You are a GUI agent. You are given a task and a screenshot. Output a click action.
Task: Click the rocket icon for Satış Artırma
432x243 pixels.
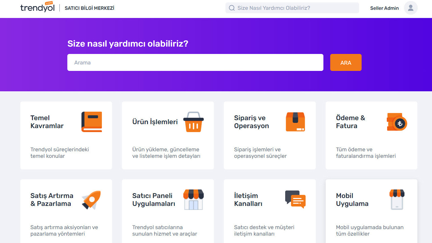click(91, 200)
